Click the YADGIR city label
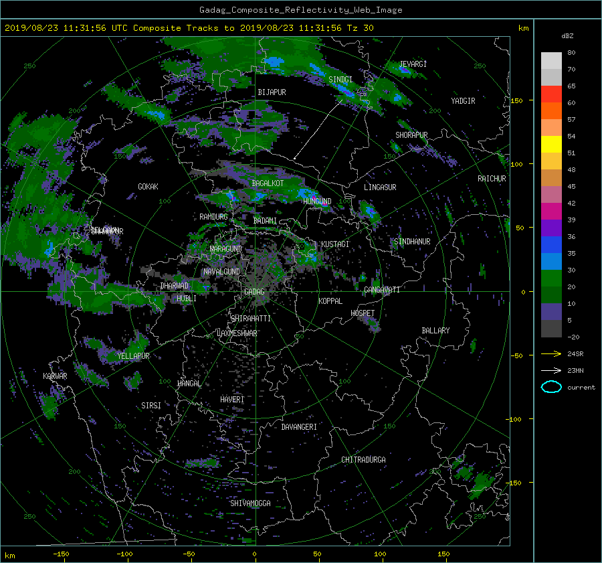 point(463,100)
